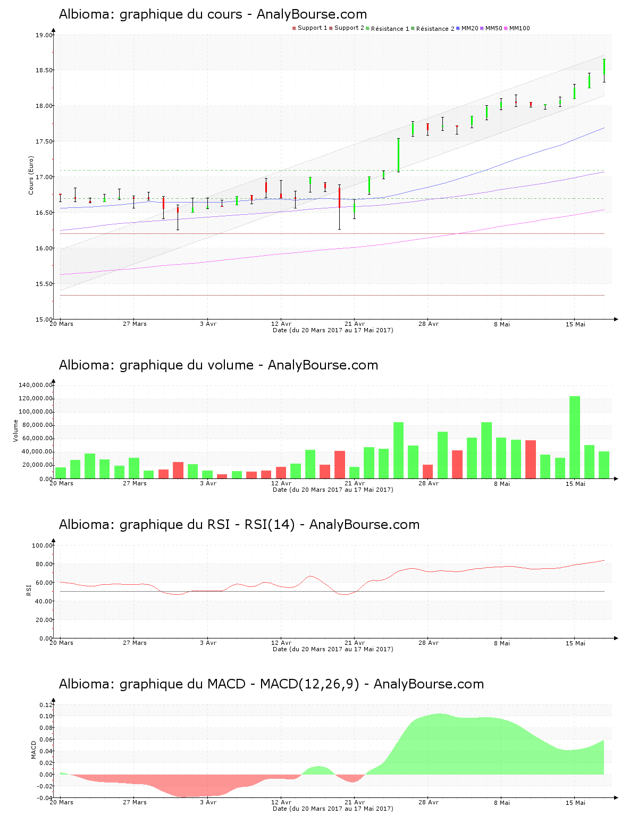Click the 'Volume' y-axis label

coord(15,431)
